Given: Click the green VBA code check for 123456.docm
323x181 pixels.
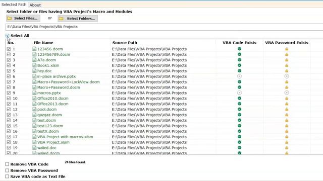Looking at the screenshot, I should click(239, 49).
